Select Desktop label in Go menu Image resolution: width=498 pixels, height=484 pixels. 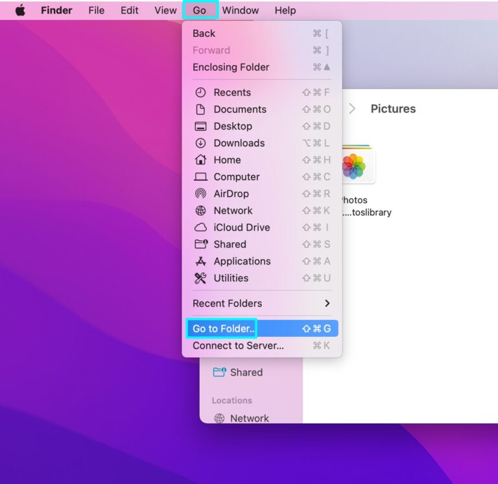pos(233,126)
